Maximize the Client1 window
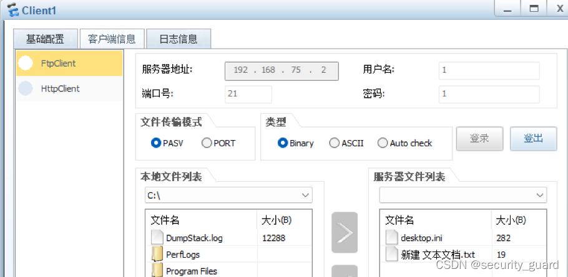Viewport: 568px width, 277px height. pyautogui.click(x=534, y=9)
